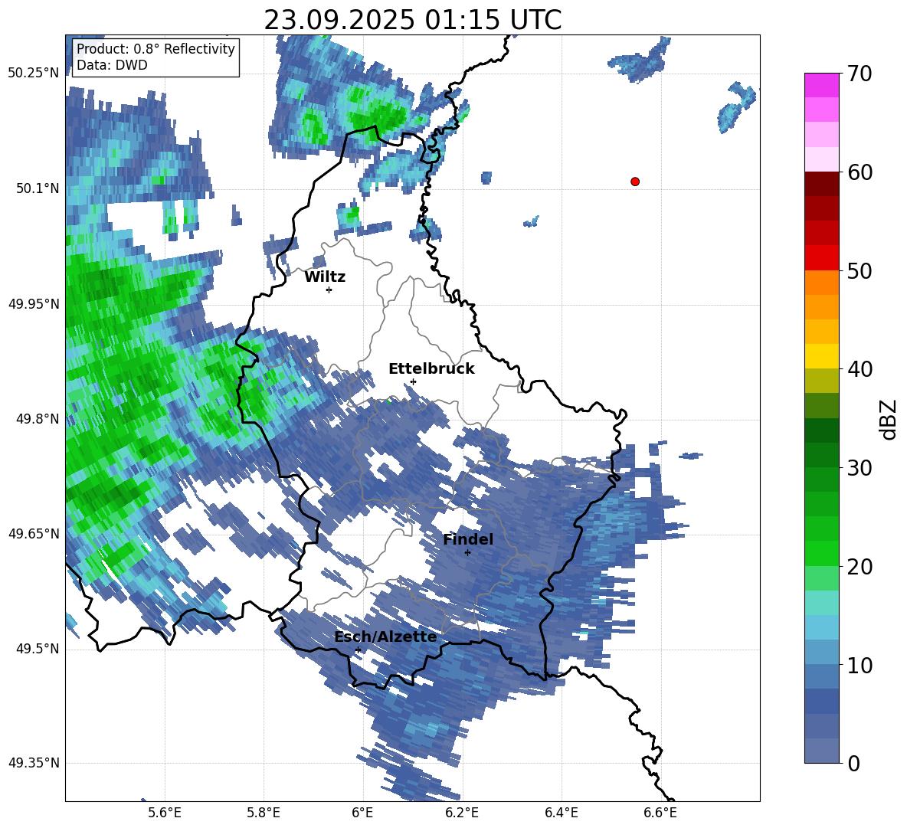
Task: Click the 49.8°N latitude label
Action: tap(38, 419)
